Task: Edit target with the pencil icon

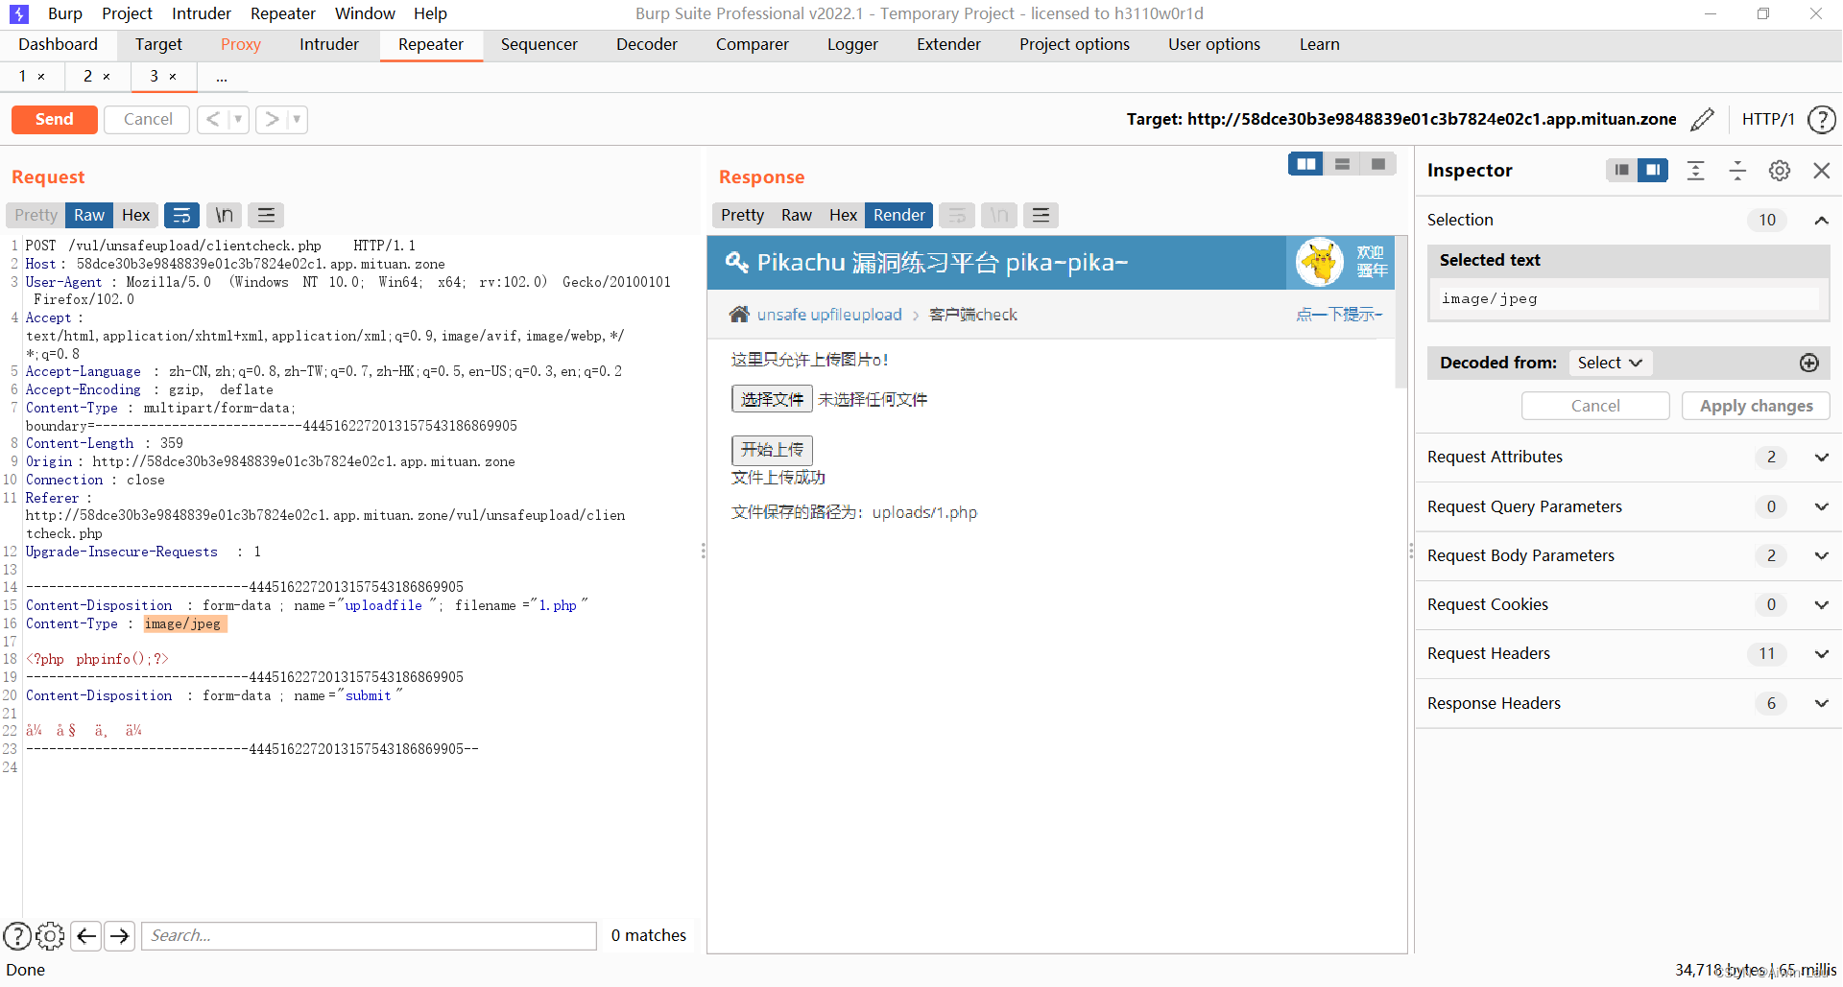Action: pyautogui.click(x=1702, y=119)
